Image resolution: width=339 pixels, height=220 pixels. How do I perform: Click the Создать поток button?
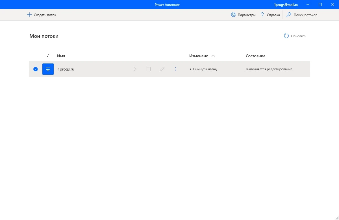(x=42, y=15)
